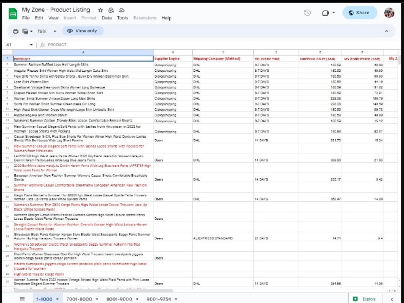Select row 12 header number
The height and width of the screenshot is (303, 404).
pyautogui.click(x=7, y=120)
